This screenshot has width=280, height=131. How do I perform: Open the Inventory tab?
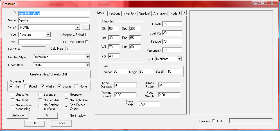130,13
